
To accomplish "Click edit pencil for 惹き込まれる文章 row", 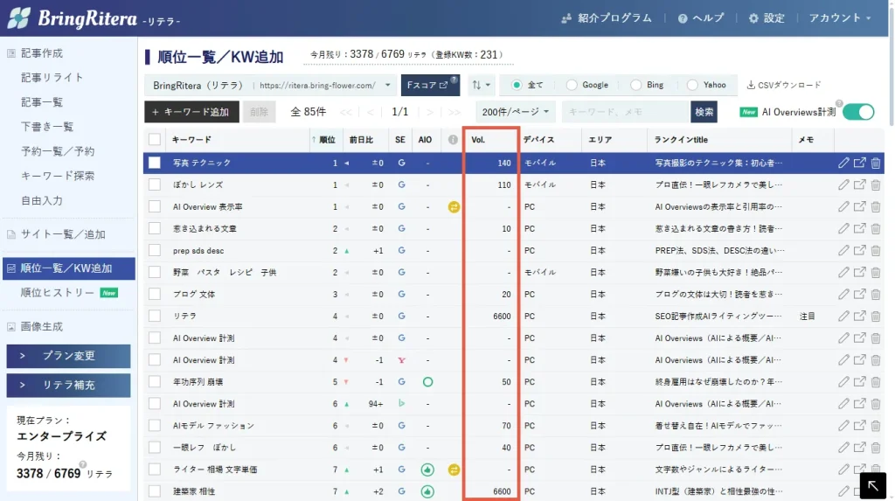I will (x=843, y=228).
